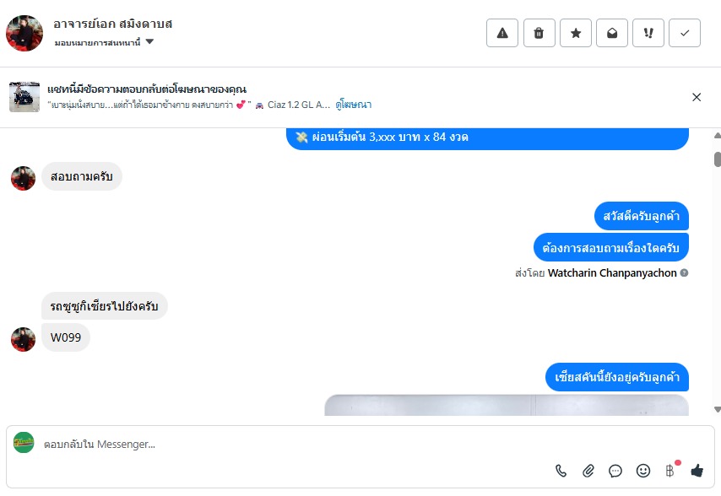Open the baht payment request icon
This screenshot has height=496, width=721.
coord(670,471)
